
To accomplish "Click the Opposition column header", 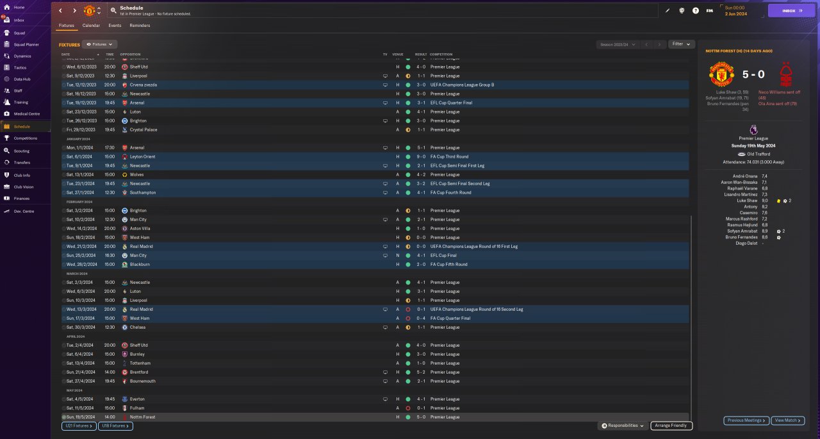I will pyautogui.click(x=130, y=54).
